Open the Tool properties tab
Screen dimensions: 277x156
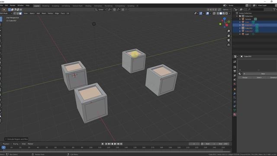(235, 62)
